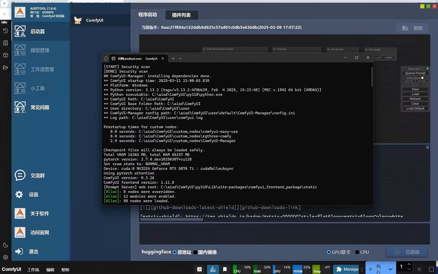This screenshot has height=274, width=438.
Task: Open the 常见问题 FAQ page
Action: click(41, 107)
